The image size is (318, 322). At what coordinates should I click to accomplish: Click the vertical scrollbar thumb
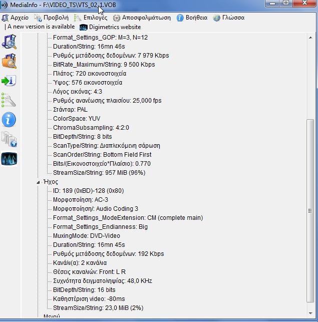310,211
